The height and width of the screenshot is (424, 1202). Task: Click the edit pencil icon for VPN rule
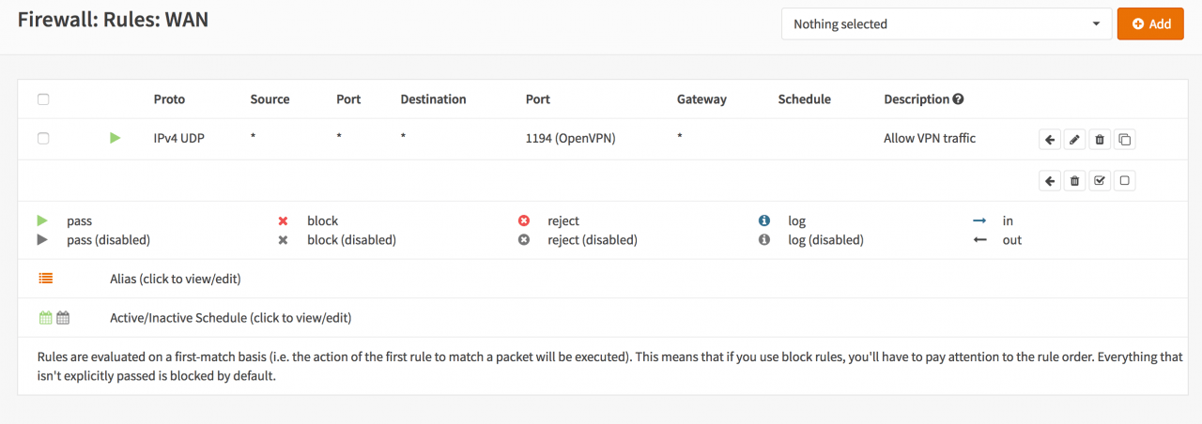click(1075, 140)
